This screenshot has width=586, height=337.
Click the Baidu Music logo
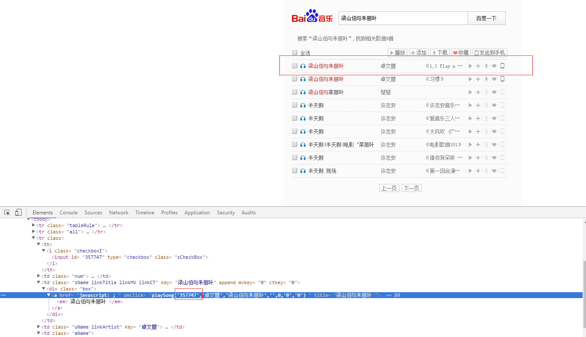312,16
